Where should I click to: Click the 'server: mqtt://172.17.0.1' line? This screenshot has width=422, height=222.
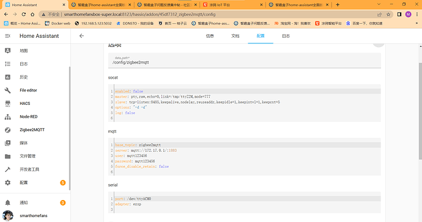click(146, 150)
